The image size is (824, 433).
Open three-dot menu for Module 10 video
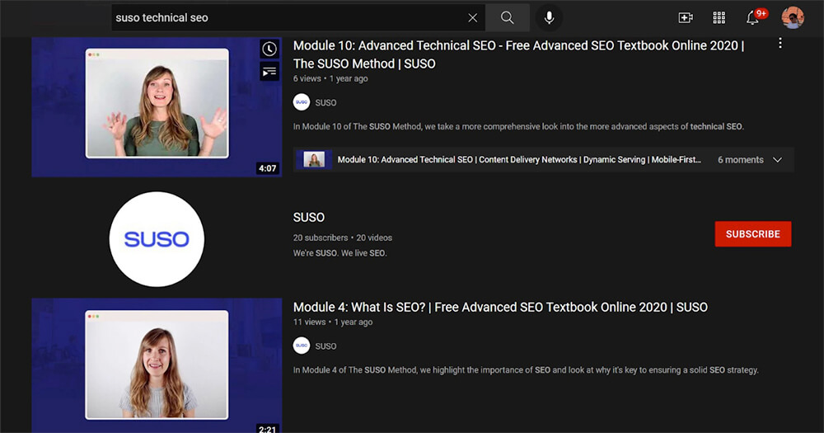(780, 43)
